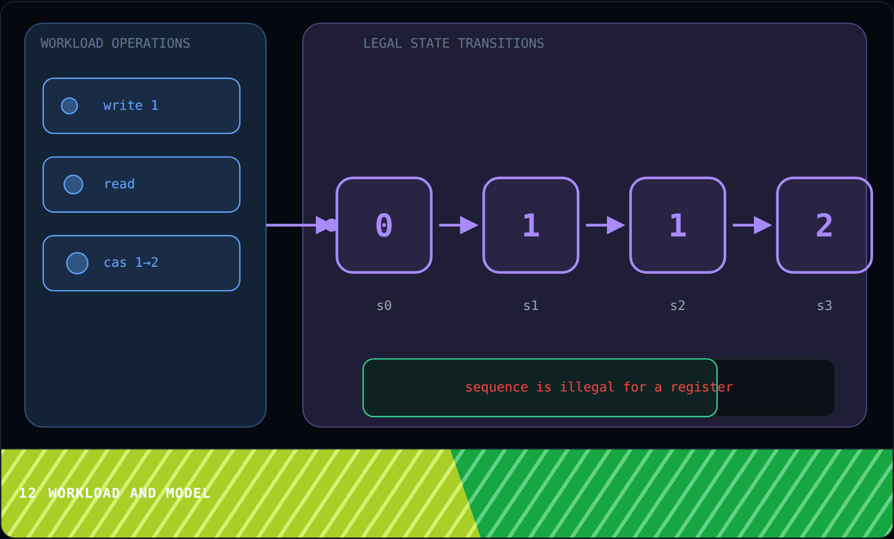Click the WORKLOAD OPERATIONS panel title
The height and width of the screenshot is (539, 894).
[115, 43]
